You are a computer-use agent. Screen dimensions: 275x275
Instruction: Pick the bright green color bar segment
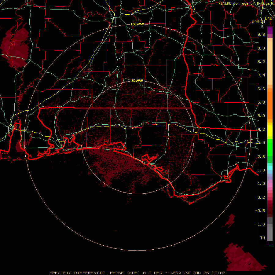click(270, 148)
